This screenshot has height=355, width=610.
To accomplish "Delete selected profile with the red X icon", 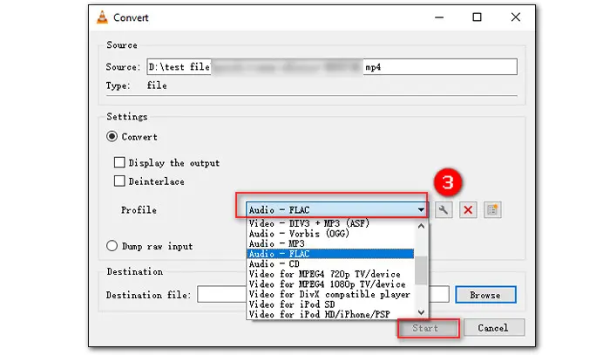I will point(468,210).
